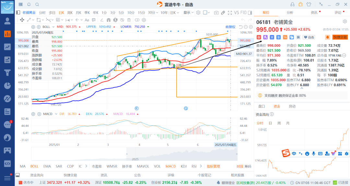Toggle hide all drawings eye icon
This screenshot has height=186, width=350.
click(x=122, y=20)
